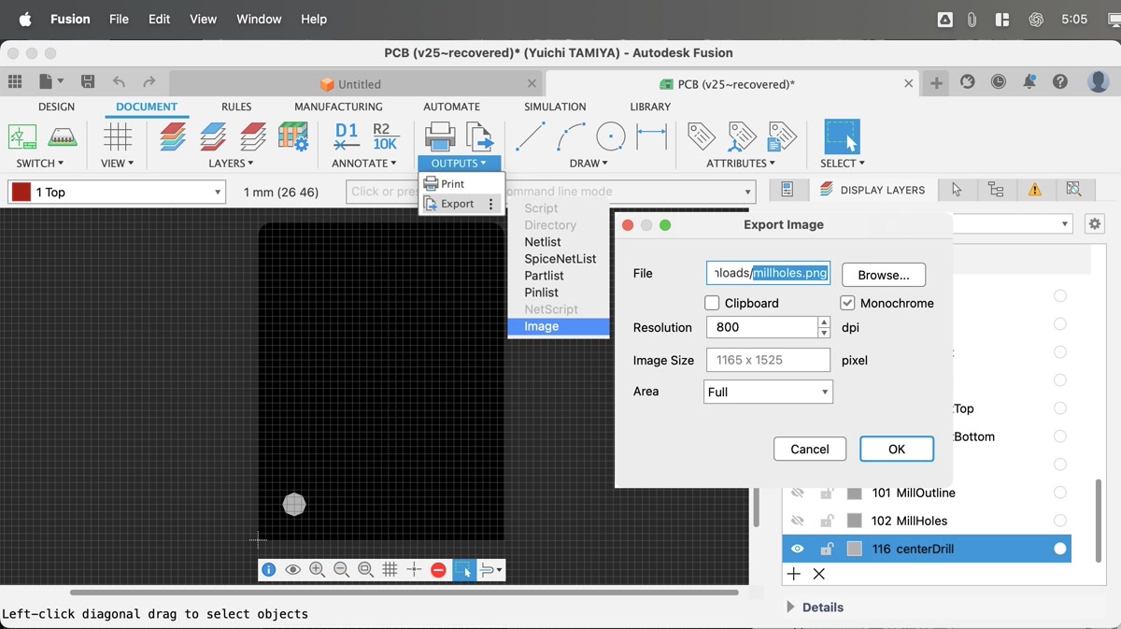Click OK in Export Image dialog
Viewport: 1121px width, 629px height.
tap(897, 450)
